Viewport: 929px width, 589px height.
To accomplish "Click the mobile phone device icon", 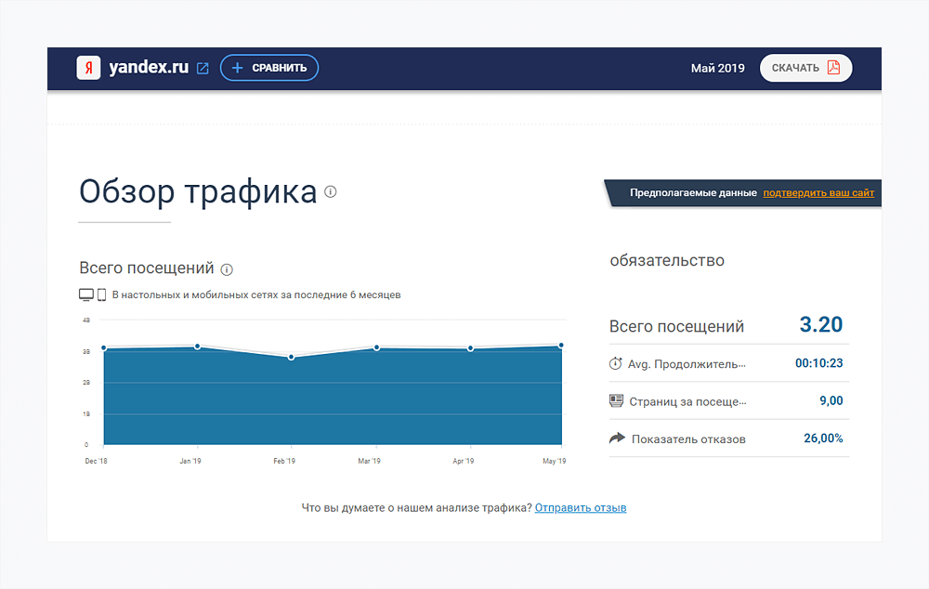I will (x=101, y=294).
